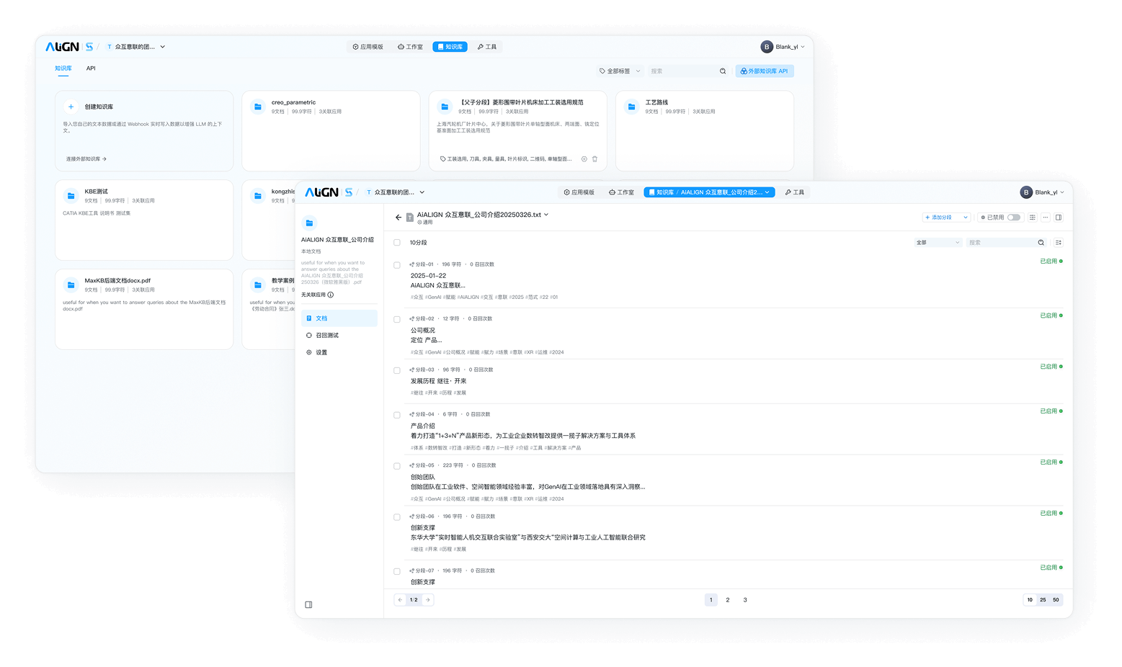1122x667 pixels.
Task: Expand the 添加分段 dropdown arrow
Action: 966,218
